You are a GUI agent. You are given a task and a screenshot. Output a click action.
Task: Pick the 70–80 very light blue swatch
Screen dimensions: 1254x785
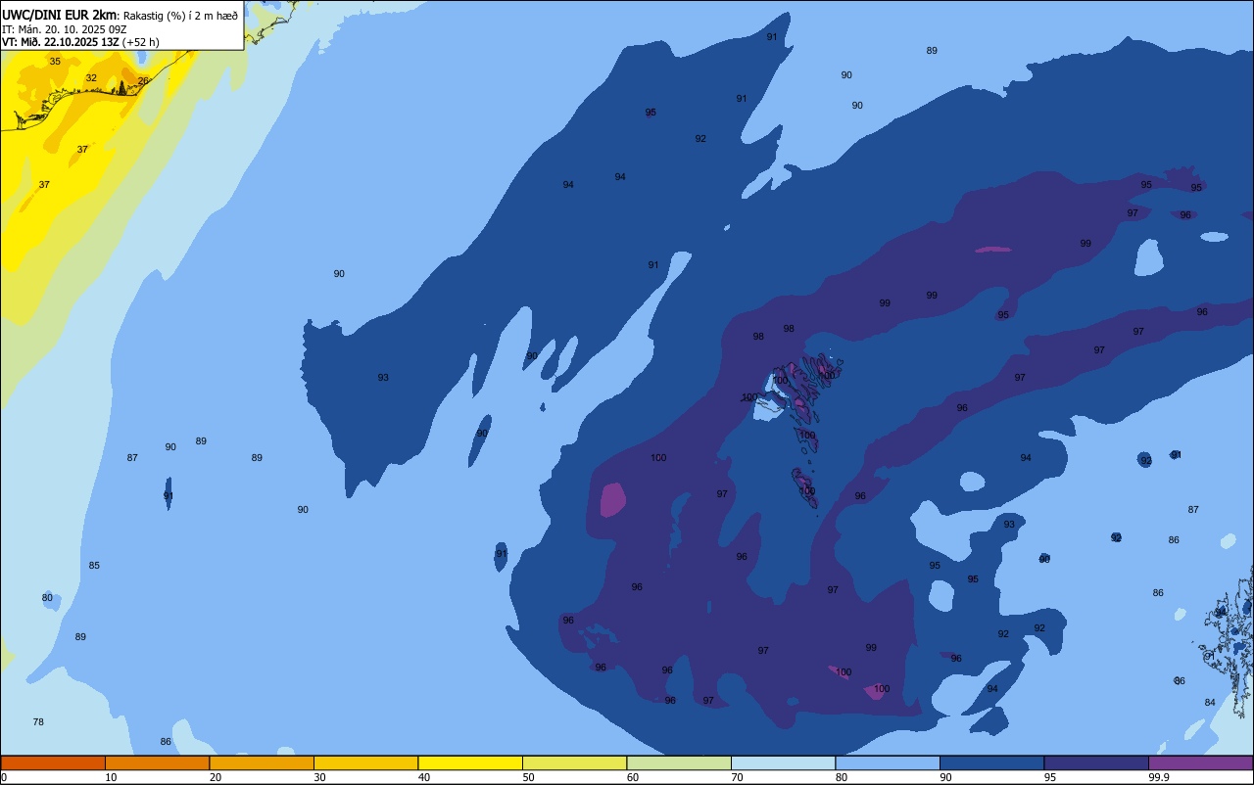pyautogui.click(x=783, y=762)
